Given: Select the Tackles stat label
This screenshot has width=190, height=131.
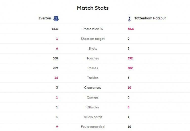Looking at the screenshot, I should [93, 78].
